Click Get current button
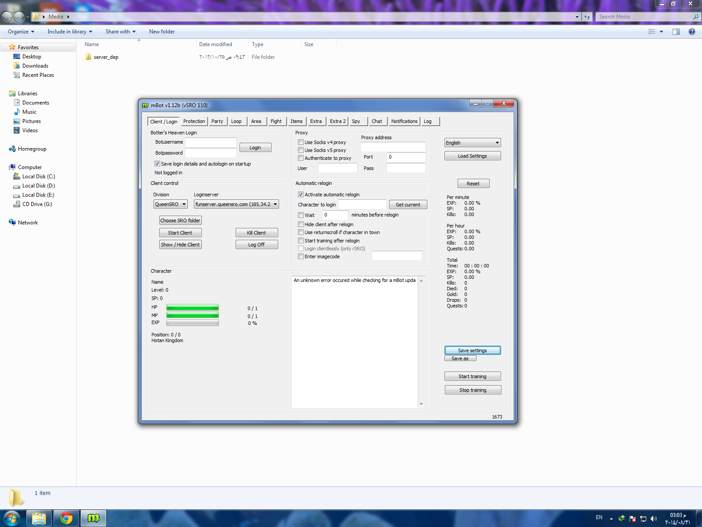 [x=408, y=205]
